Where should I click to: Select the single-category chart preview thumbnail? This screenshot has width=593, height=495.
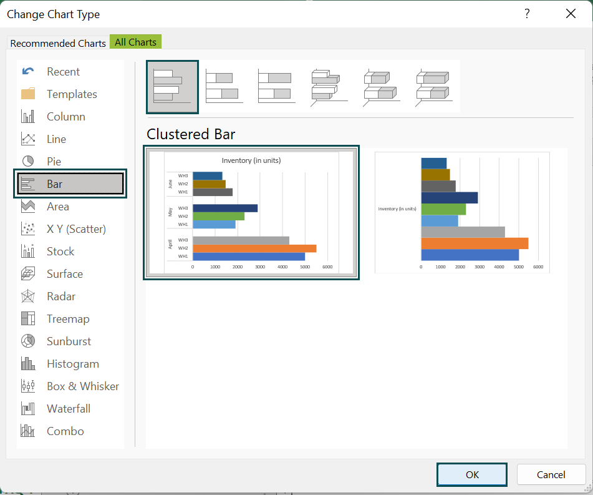462,212
